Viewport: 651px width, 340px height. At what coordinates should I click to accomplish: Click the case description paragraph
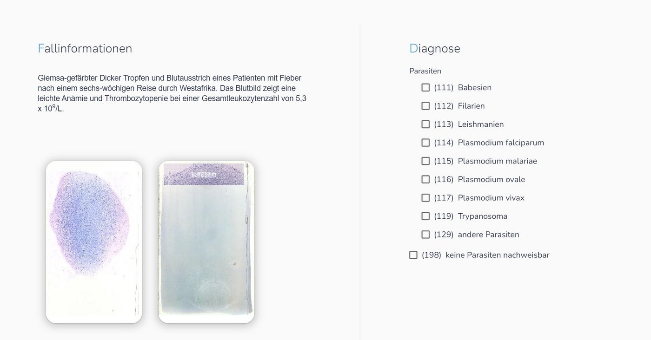pos(172,93)
